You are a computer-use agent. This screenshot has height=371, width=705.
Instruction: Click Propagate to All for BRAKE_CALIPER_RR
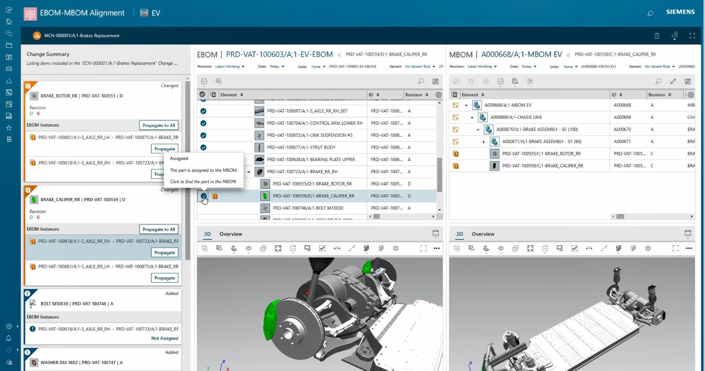159,229
